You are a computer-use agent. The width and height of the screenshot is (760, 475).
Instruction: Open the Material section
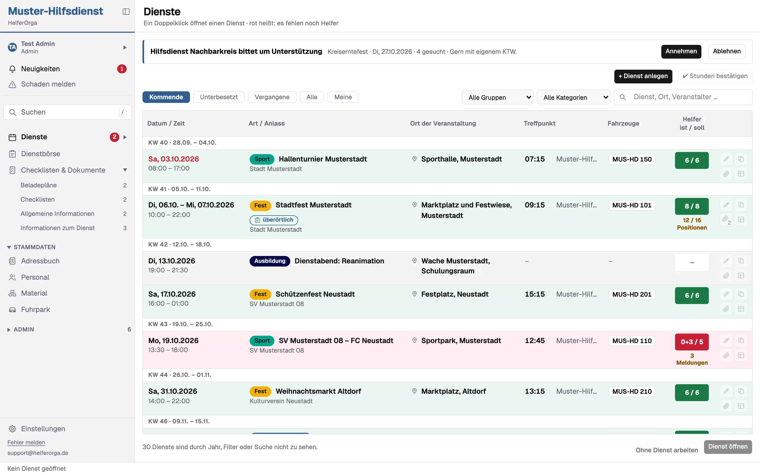(67, 293)
